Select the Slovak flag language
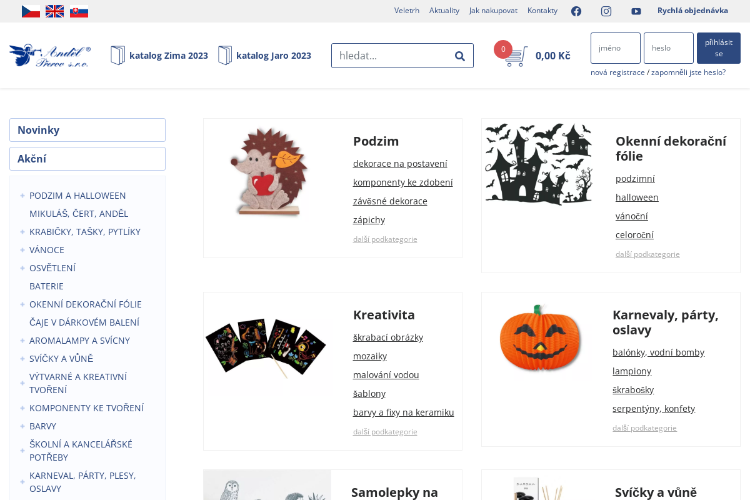The height and width of the screenshot is (500, 750). pos(79,11)
